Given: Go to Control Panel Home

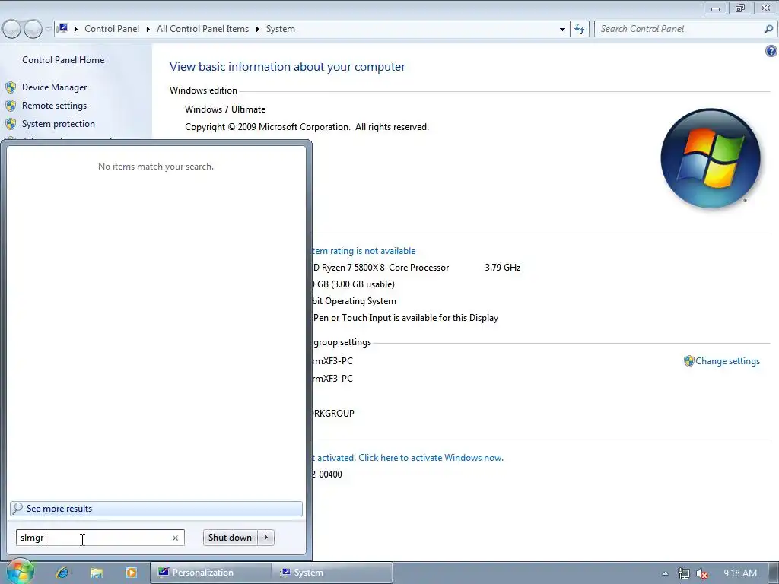Looking at the screenshot, I should (x=63, y=60).
